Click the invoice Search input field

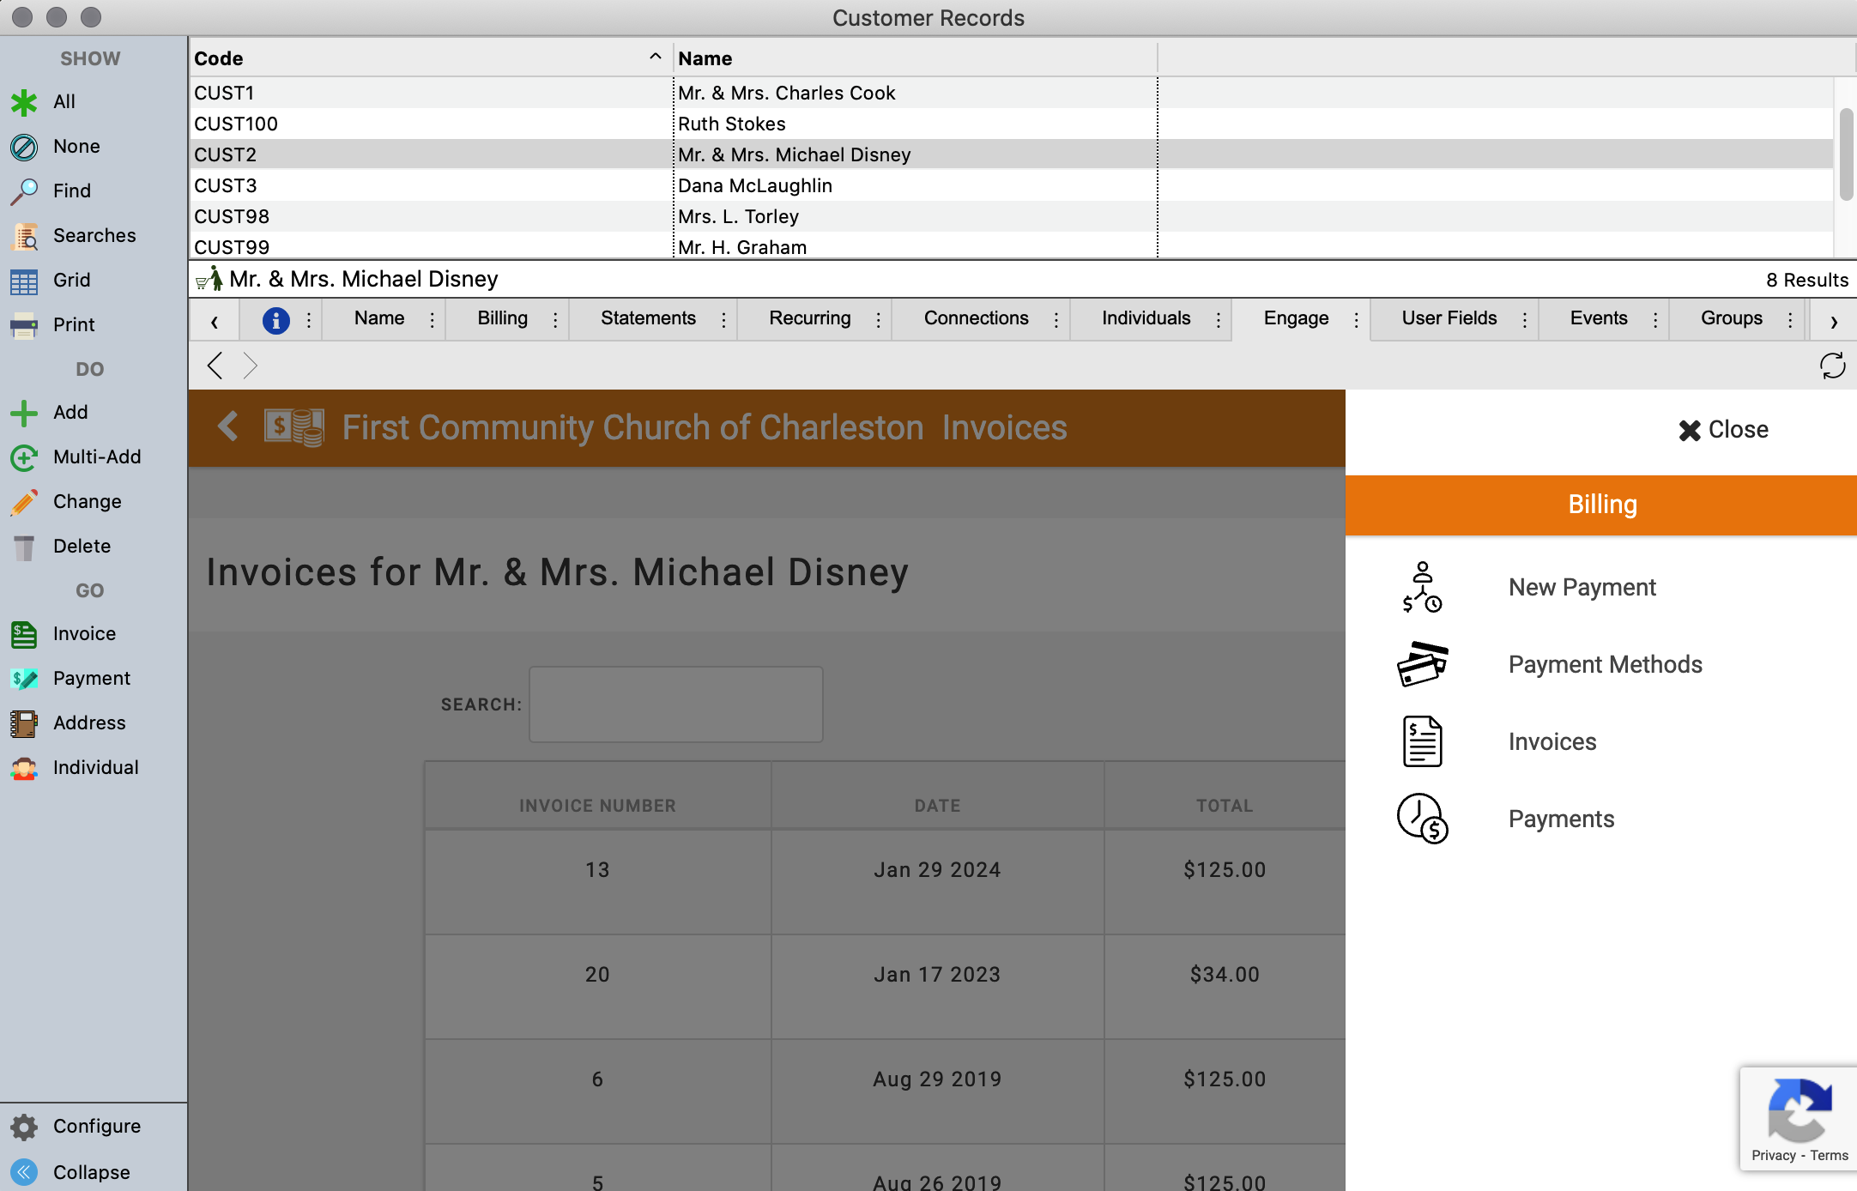coord(675,704)
